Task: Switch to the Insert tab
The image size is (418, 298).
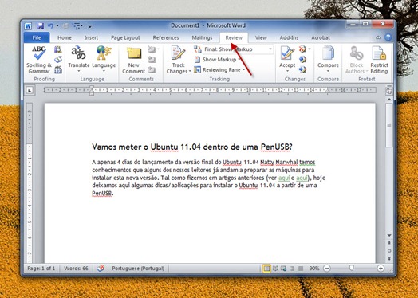Action: coord(91,37)
